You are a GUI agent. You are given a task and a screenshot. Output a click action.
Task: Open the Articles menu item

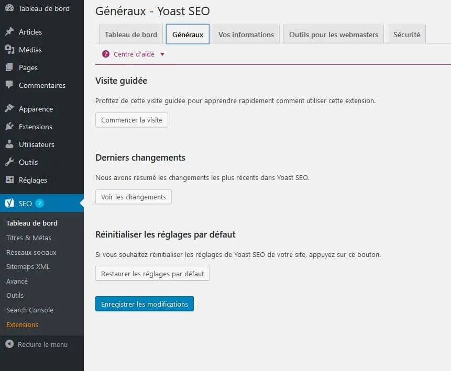click(x=42, y=32)
